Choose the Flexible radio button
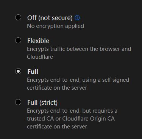Viewport: 142px width, 139px height. point(18,40)
